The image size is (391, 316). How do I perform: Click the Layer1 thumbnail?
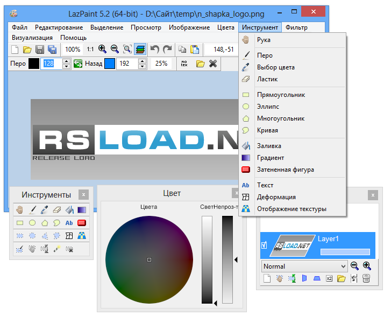pos(292,246)
